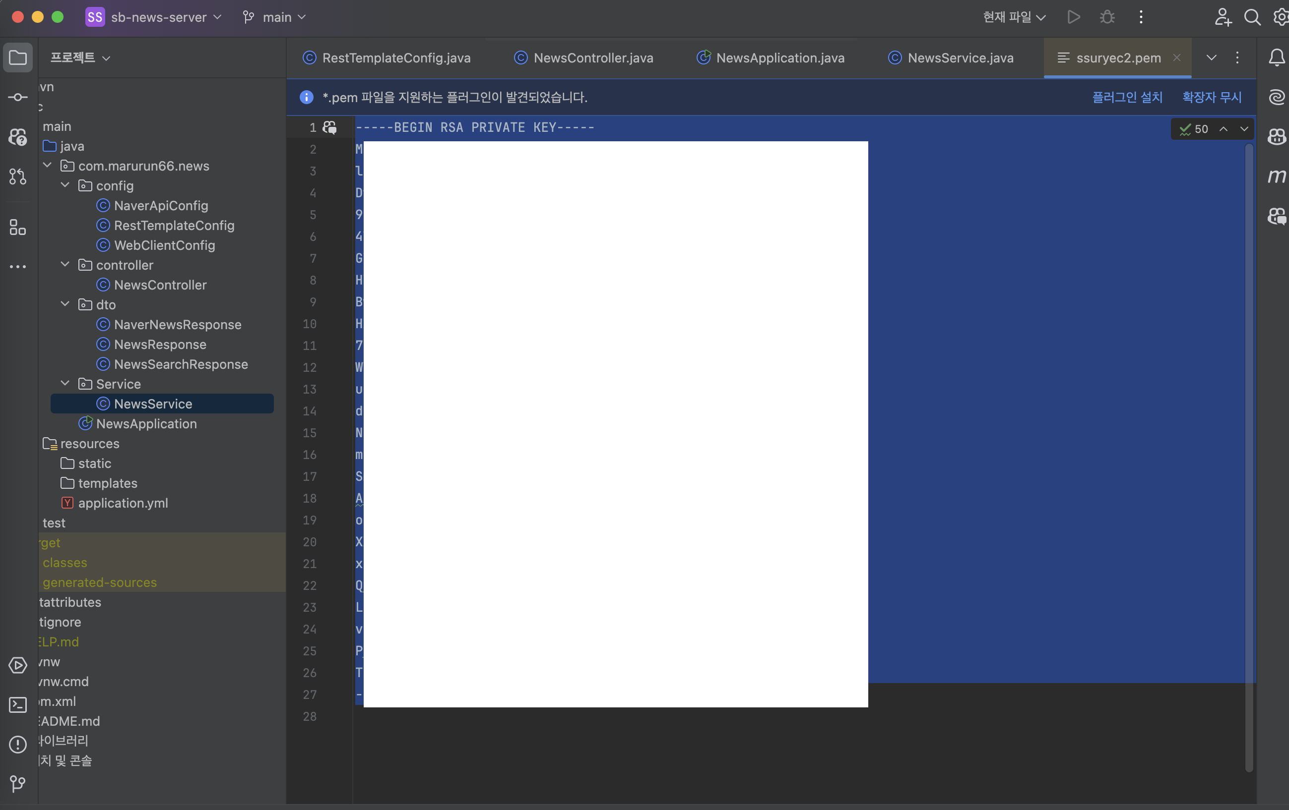Collapse the config package folder
1289x810 pixels.
[65, 185]
